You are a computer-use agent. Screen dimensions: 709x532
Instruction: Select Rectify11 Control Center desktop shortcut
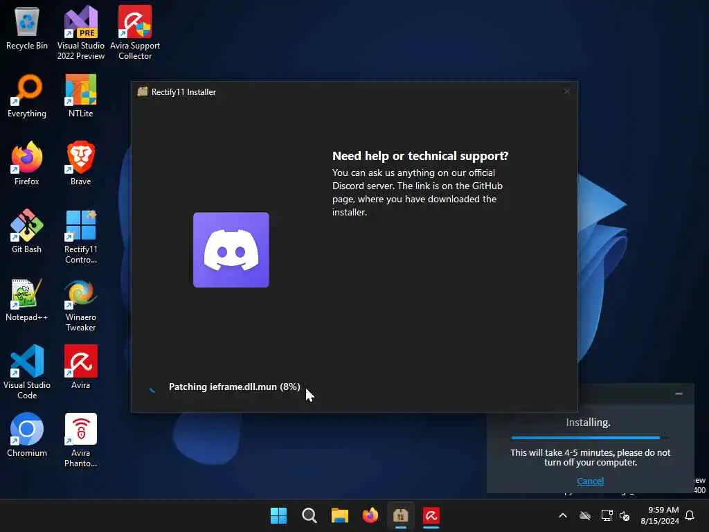coord(80,237)
